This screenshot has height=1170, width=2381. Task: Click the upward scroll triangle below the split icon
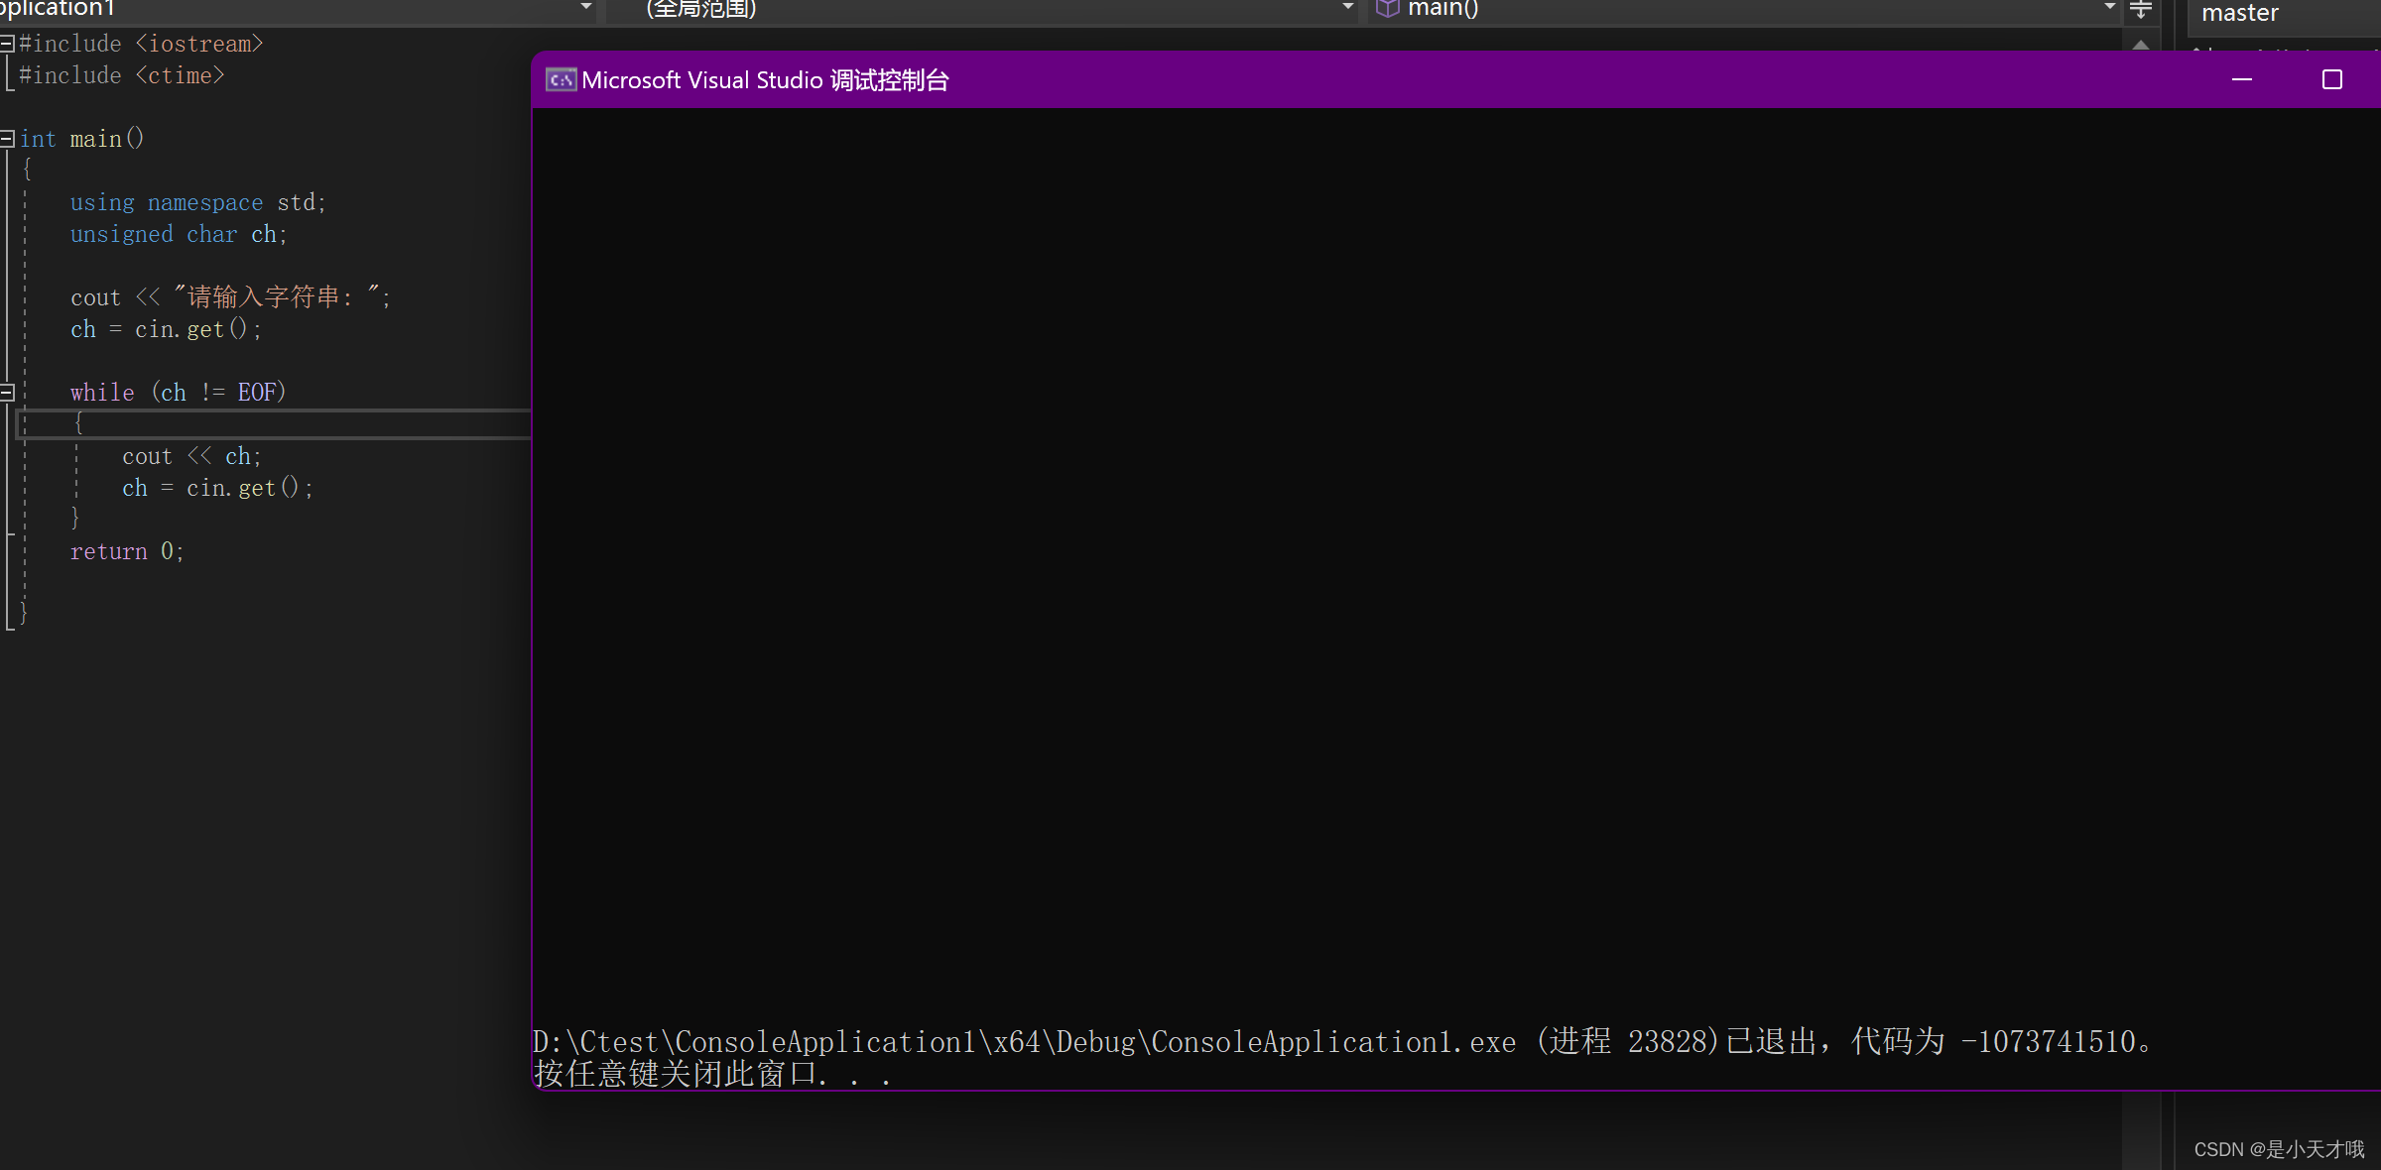pos(2140,46)
